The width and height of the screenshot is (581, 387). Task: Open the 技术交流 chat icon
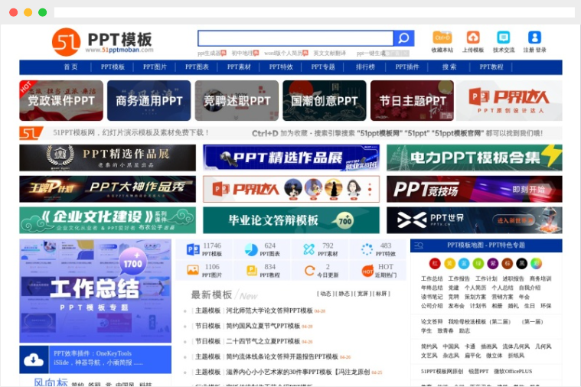tap(503, 37)
